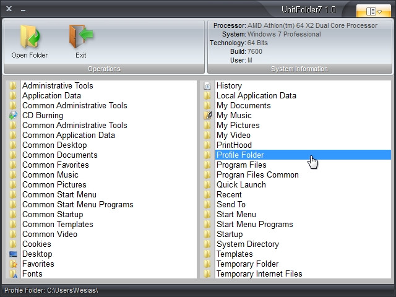Click the My Documents folder icon

[207, 106]
